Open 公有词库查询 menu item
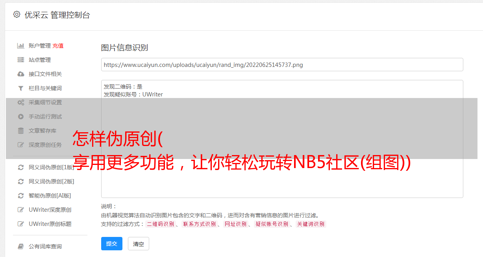Viewport: 483px width, 257px height. coord(45,246)
